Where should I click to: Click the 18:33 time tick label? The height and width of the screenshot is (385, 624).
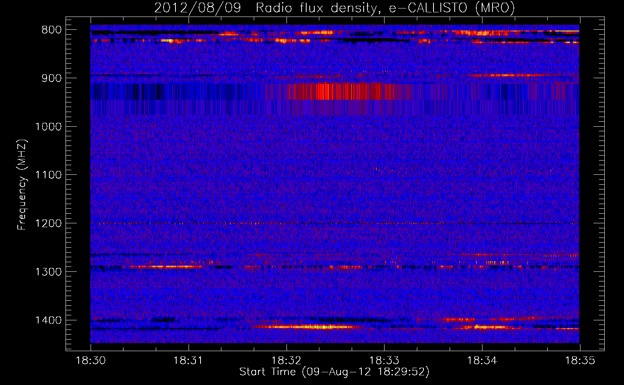point(384,361)
